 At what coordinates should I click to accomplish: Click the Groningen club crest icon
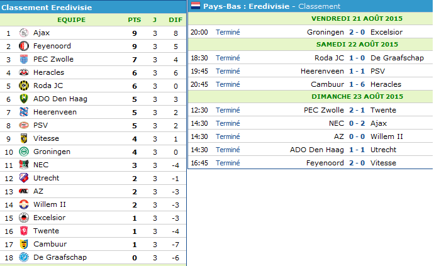tap(24, 152)
